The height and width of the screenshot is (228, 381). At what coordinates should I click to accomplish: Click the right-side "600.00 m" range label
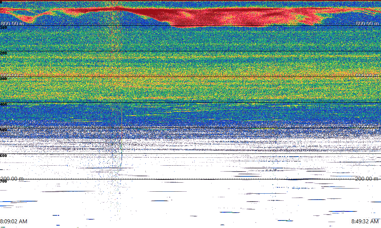click(x=367, y=75)
